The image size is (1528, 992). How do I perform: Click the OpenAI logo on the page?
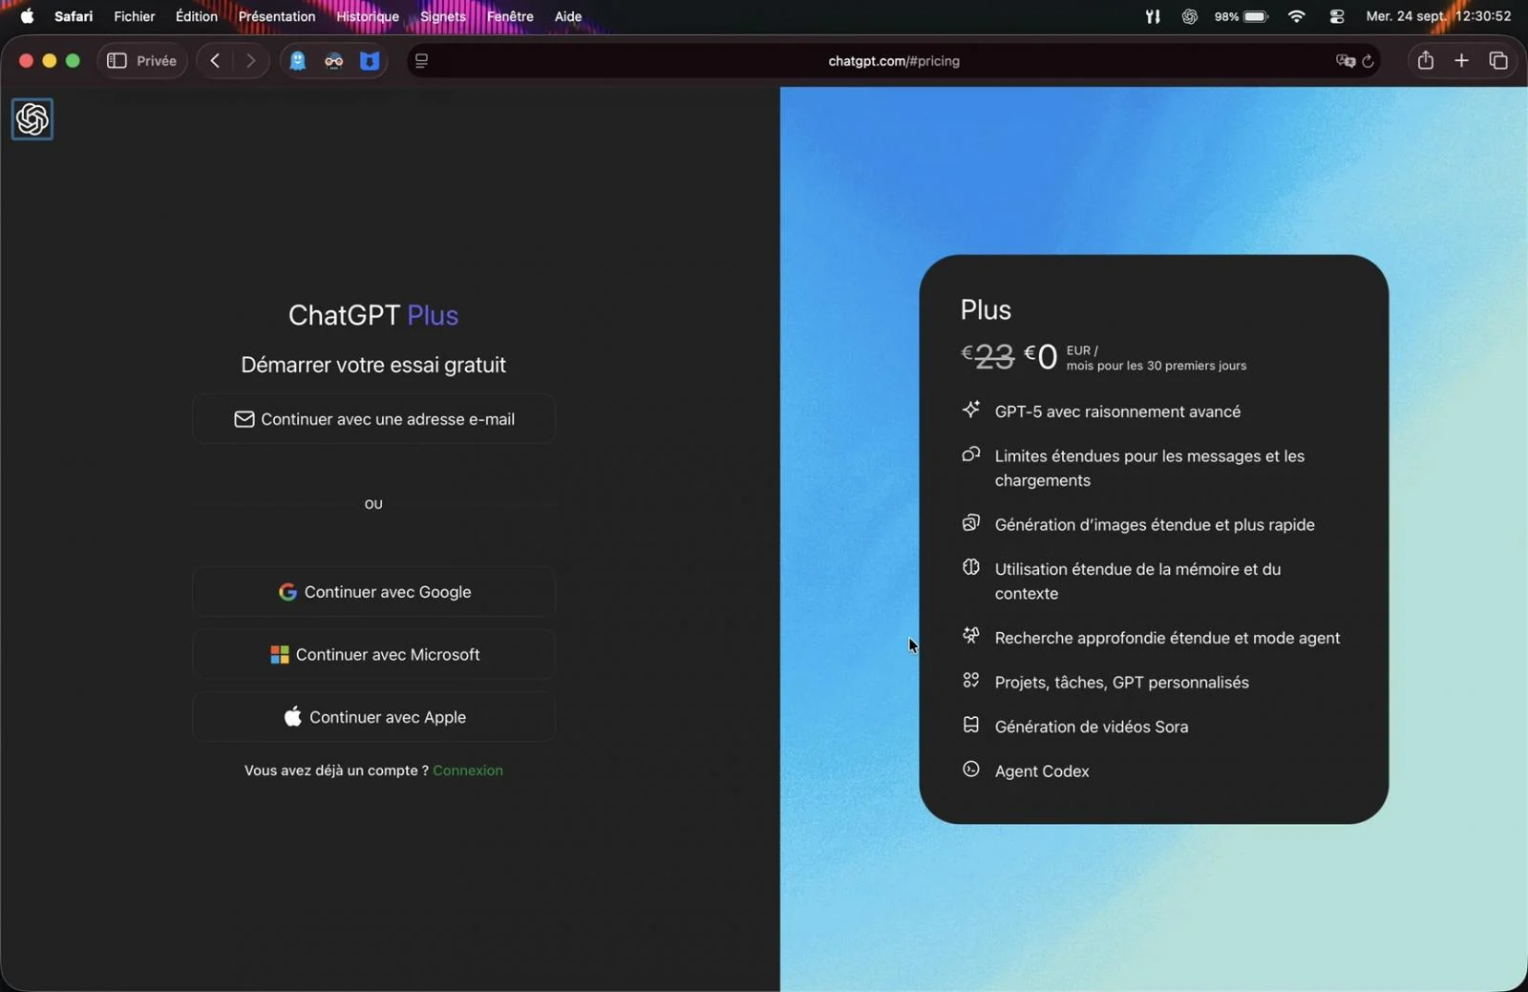tap(32, 118)
